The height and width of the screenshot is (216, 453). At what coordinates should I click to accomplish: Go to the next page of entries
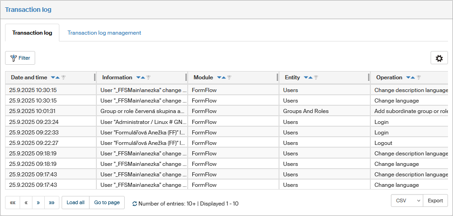(38, 202)
